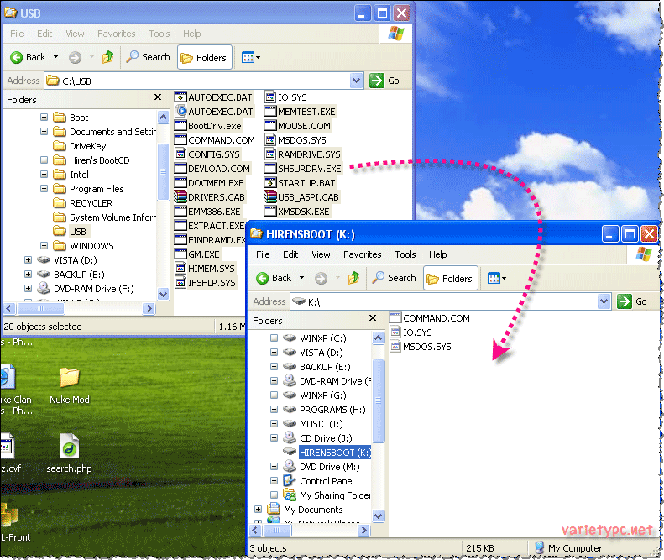Select COMMAND.COM in HIRENSBOOT window
Screen dimensions: 664x560
click(430, 318)
